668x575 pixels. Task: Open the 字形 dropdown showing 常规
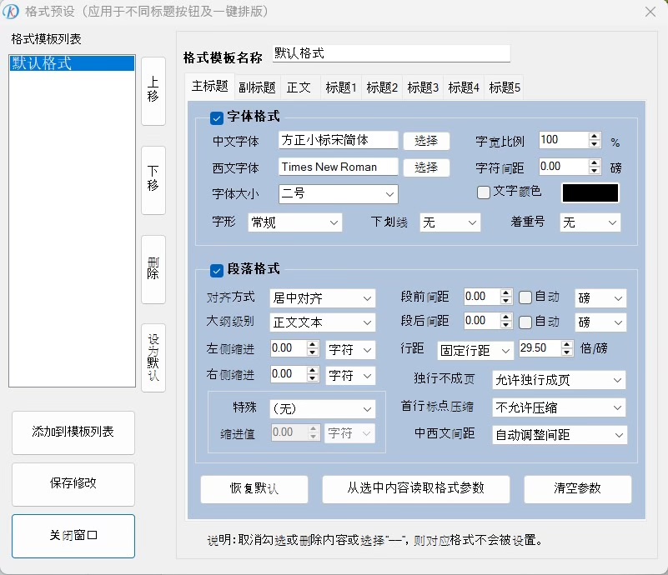tap(295, 222)
